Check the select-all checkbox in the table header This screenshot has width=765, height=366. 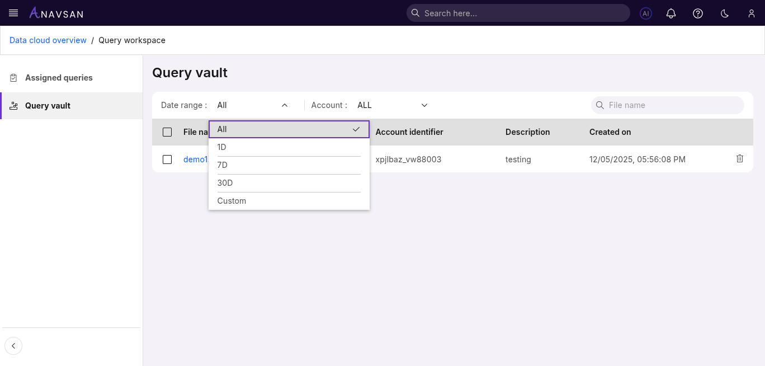coord(167,132)
